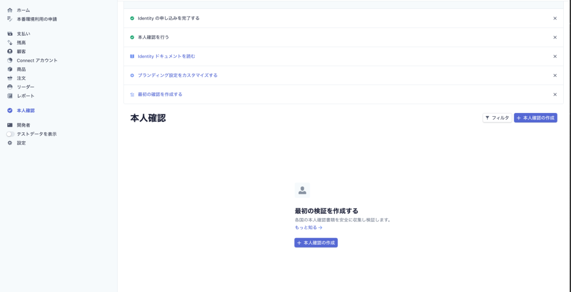
Task: Toggle the テストデータを表示 switch
Action: pyautogui.click(x=11, y=134)
